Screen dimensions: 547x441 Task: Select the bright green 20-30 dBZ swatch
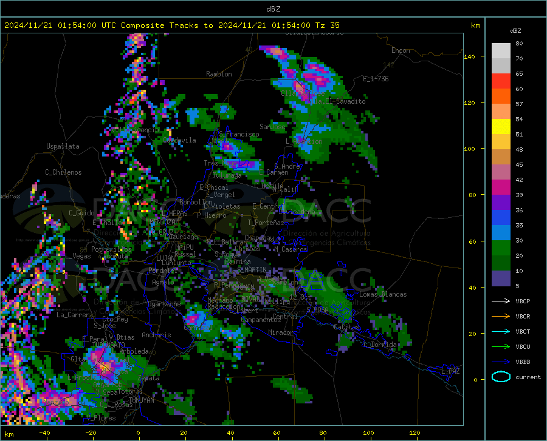tap(501, 248)
